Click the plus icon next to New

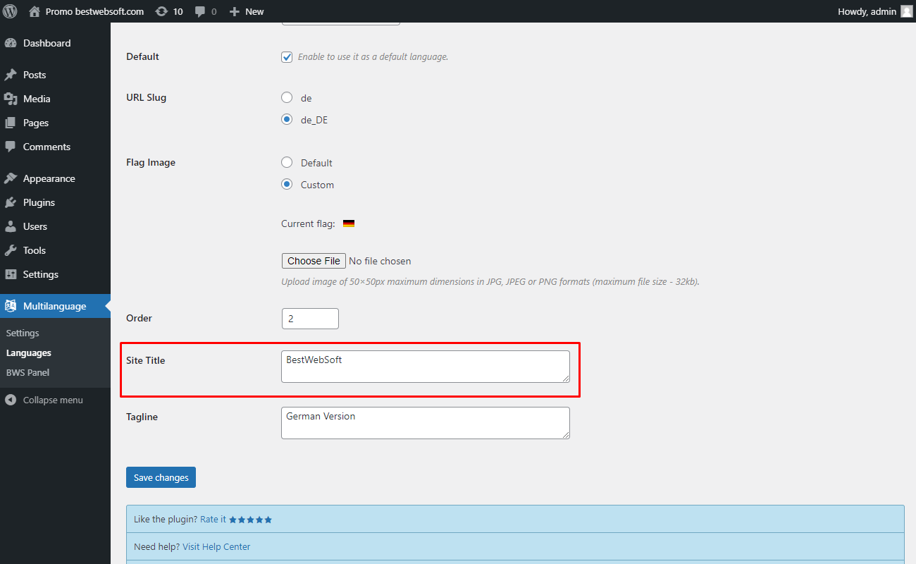click(235, 11)
